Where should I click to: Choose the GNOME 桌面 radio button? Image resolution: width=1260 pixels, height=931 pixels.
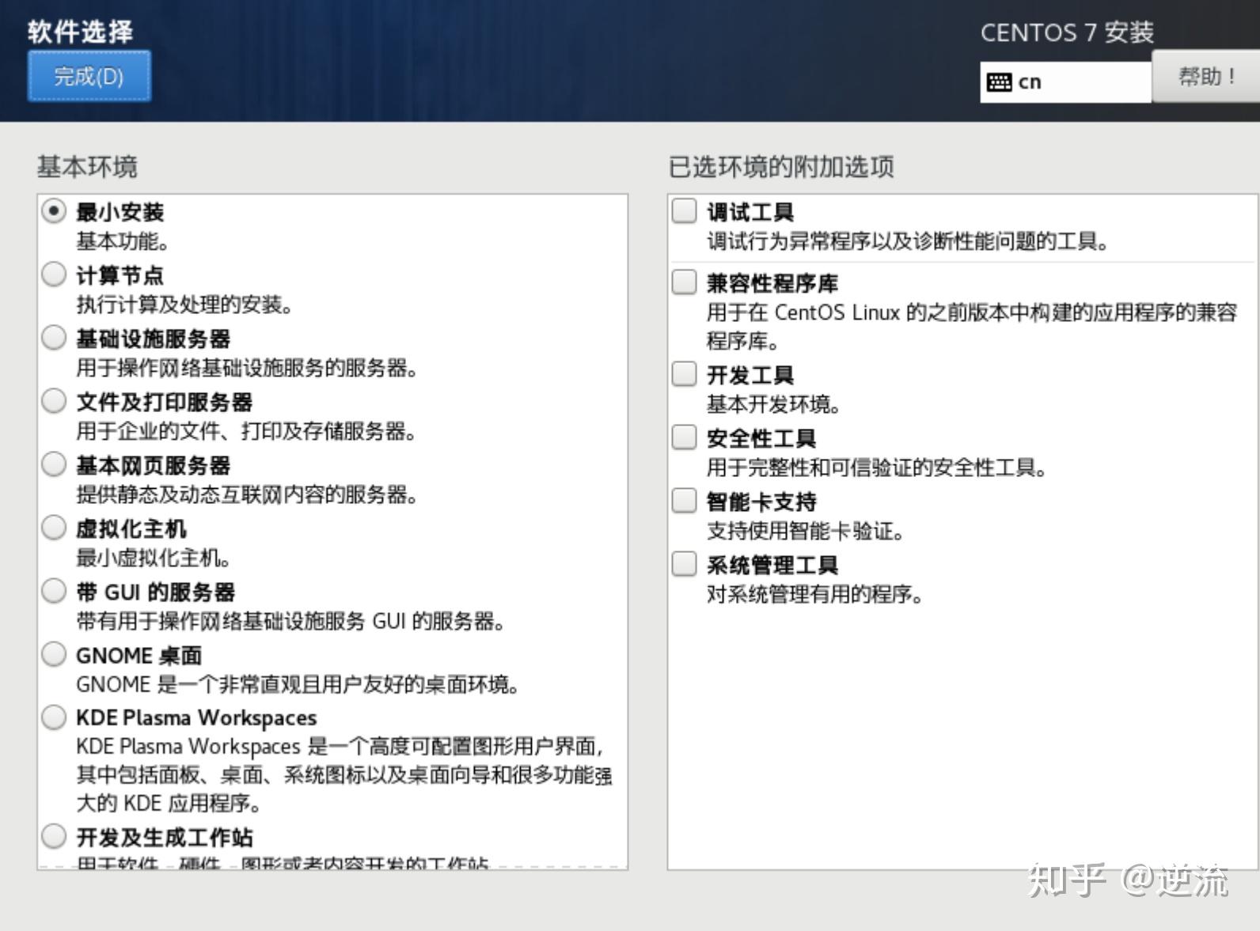(x=54, y=654)
